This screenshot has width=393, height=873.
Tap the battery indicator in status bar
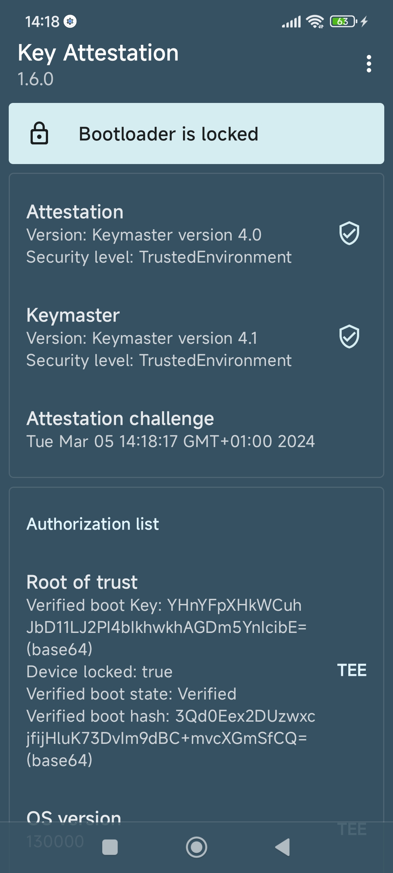click(x=344, y=21)
